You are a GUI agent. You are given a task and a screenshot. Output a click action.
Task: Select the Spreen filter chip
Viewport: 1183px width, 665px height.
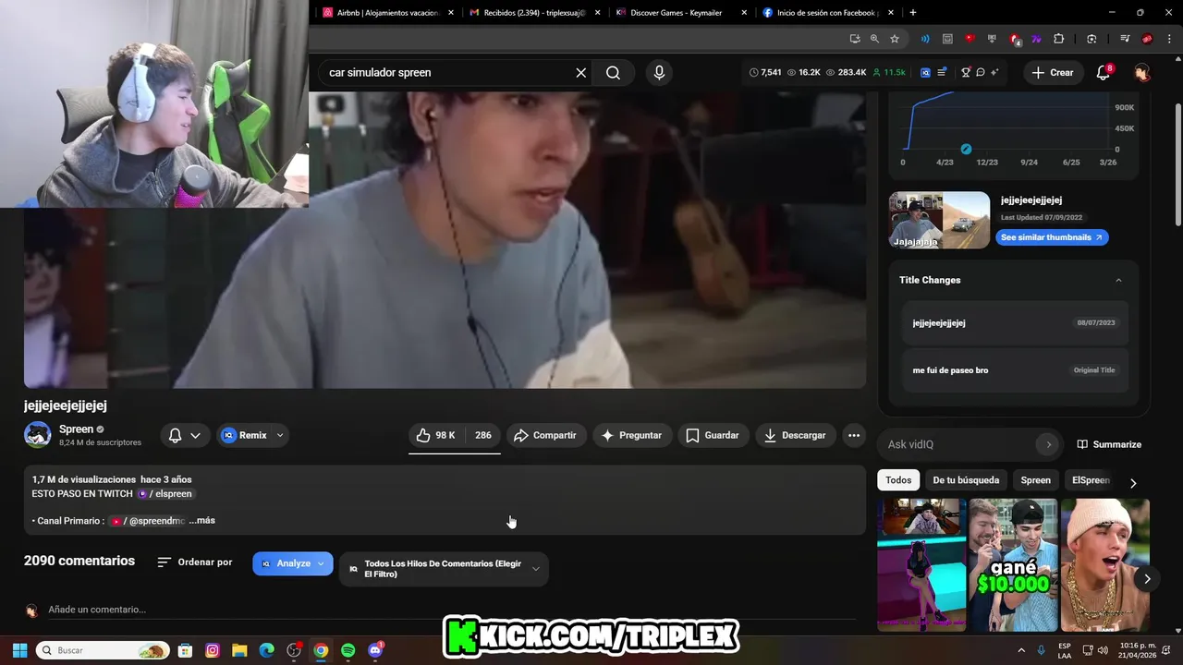coord(1035,480)
